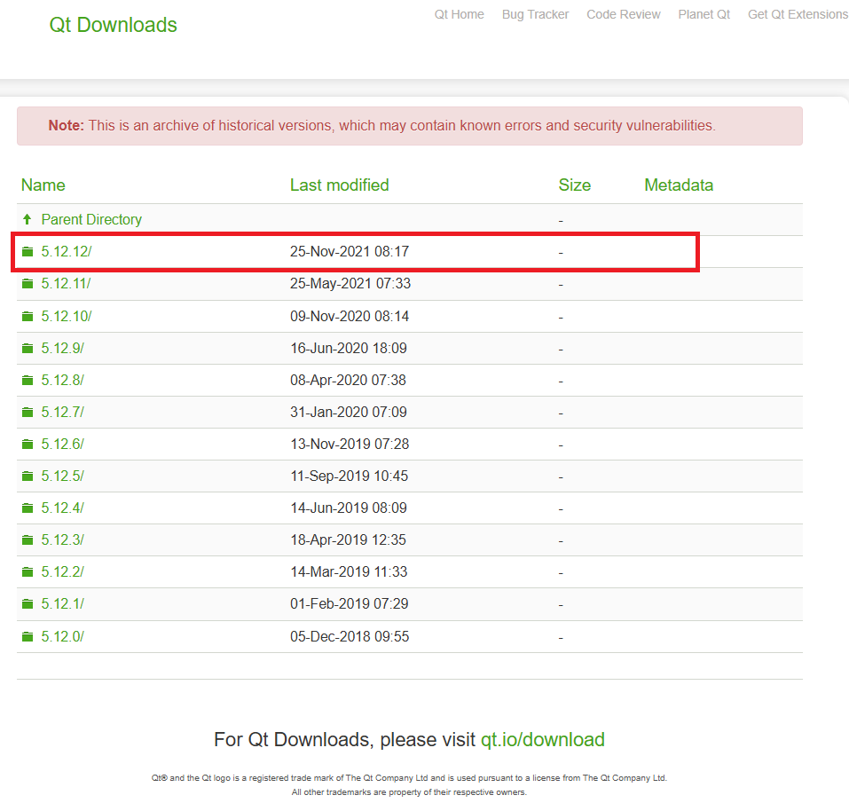Image resolution: width=849 pixels, height=803 pixels.
Task: Open the 5.12.5/ directory link
Action: (63, 476)
